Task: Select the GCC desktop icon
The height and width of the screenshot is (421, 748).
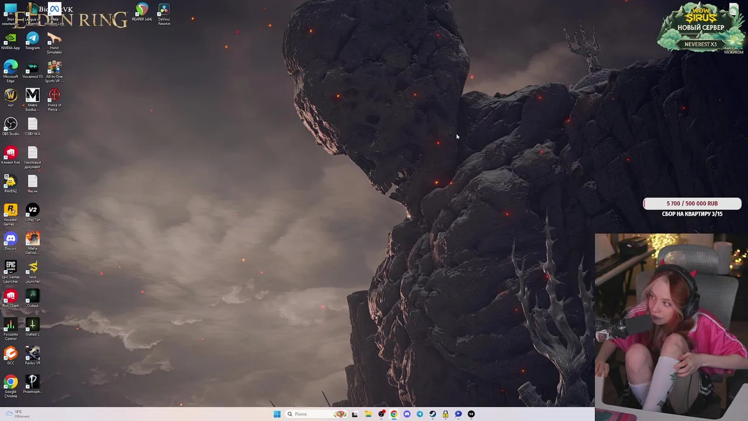Action: click(11, 356)
